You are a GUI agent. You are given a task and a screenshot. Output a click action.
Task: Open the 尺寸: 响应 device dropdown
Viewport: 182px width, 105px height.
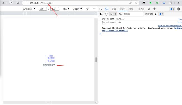tap(29, 9)
